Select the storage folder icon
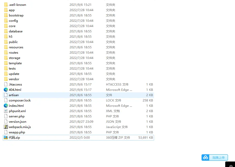This screenshot has width=235, height=167. click(x=6, y=58)
